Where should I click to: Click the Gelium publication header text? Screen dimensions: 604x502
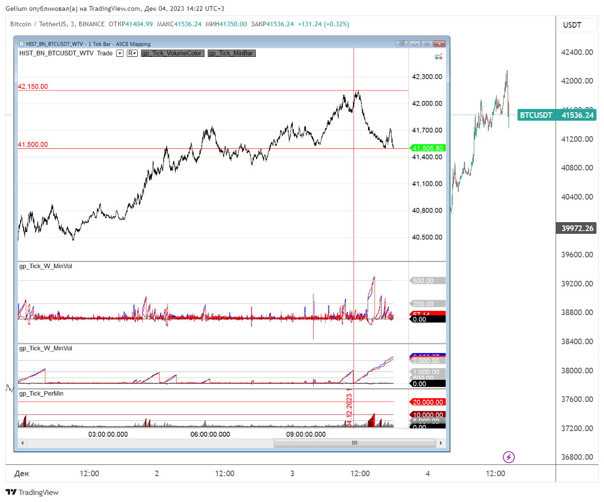115,8
